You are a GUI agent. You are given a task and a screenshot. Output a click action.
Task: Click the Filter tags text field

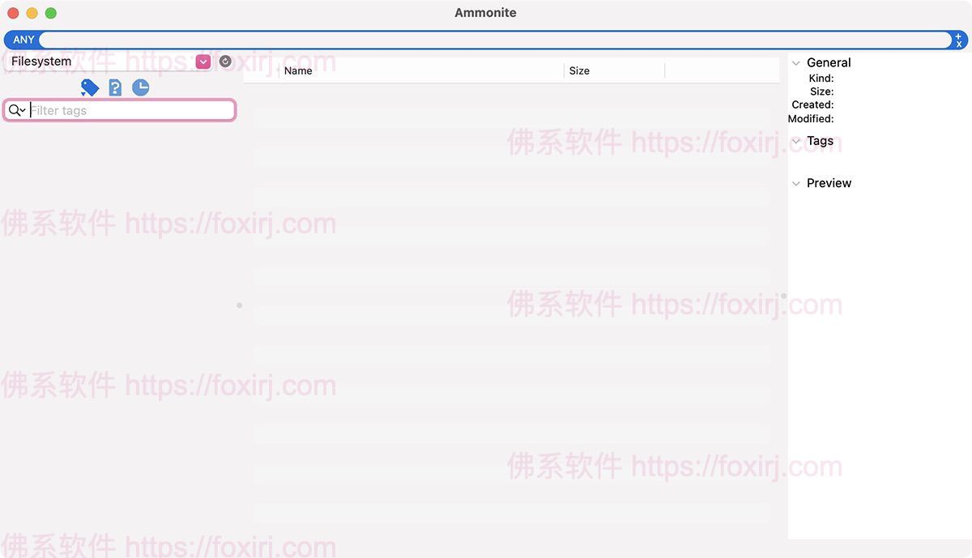[x=130, y=110]
